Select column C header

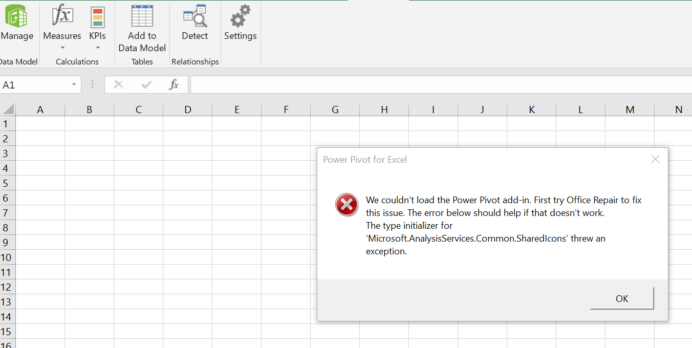pos(138,109)
